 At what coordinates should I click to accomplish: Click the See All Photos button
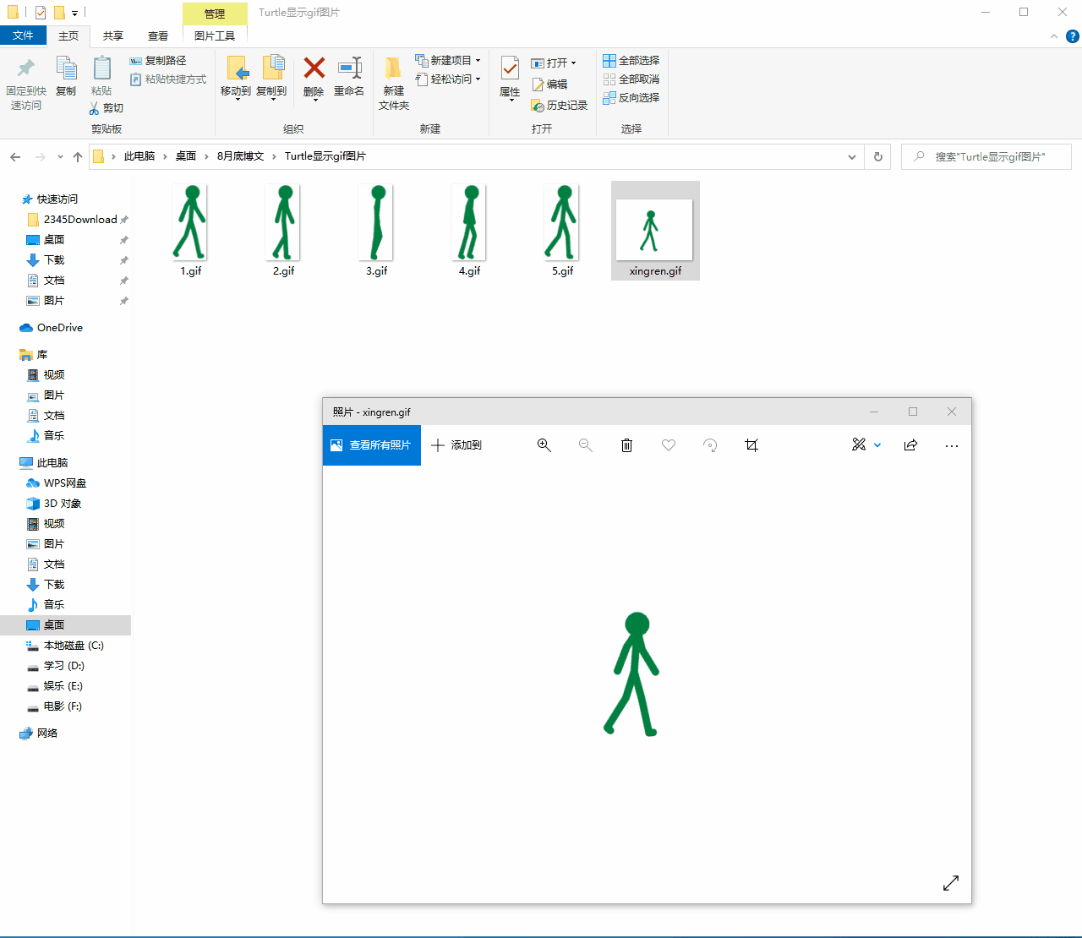pyautogui.click(x=372, y=445)
